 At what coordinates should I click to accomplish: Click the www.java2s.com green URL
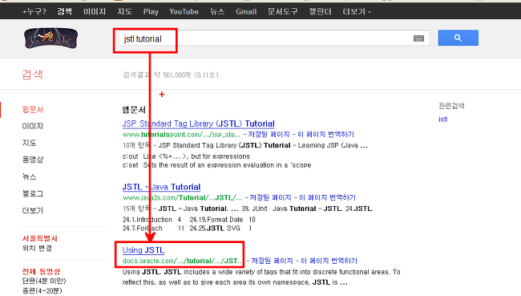coord(182,197)
